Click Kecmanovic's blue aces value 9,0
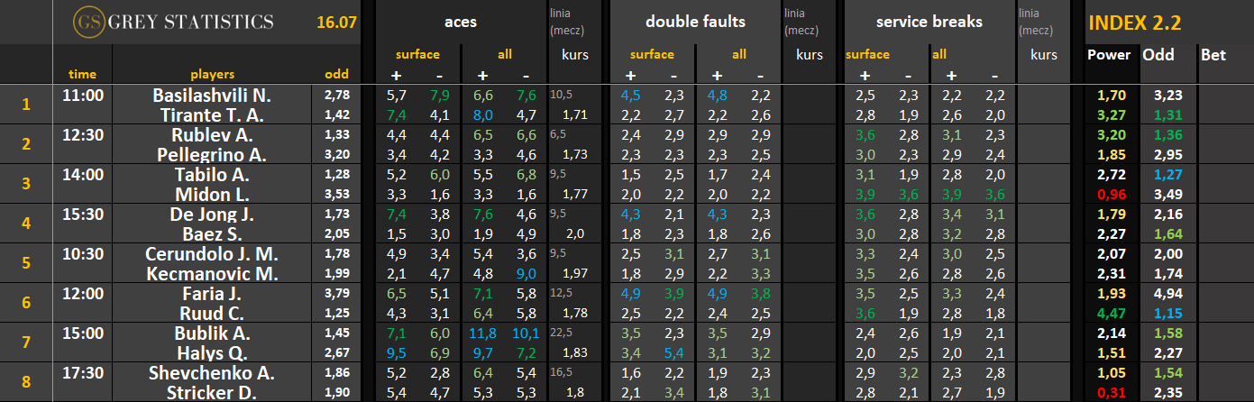This screenshot has height=402, width=1254. tap(526, 273)
